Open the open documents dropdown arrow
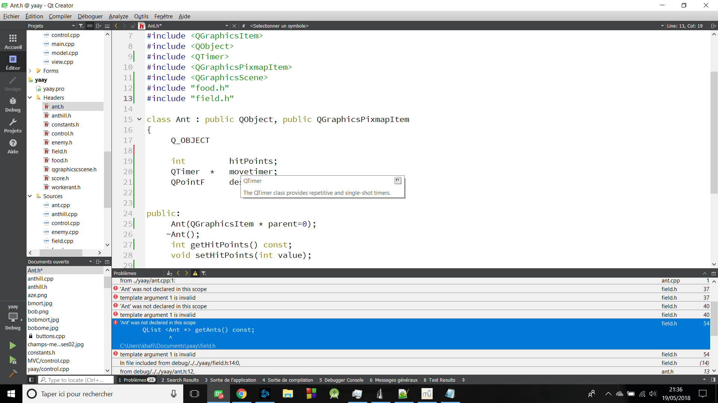Viewport: 718px width, 403px height. click(90, 262)
